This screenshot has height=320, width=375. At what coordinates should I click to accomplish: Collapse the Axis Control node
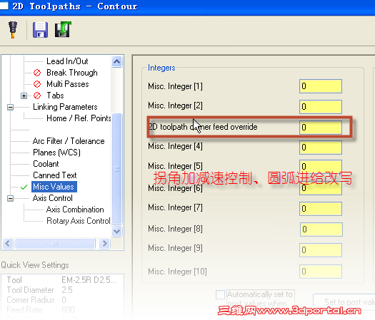coord(10,199)
